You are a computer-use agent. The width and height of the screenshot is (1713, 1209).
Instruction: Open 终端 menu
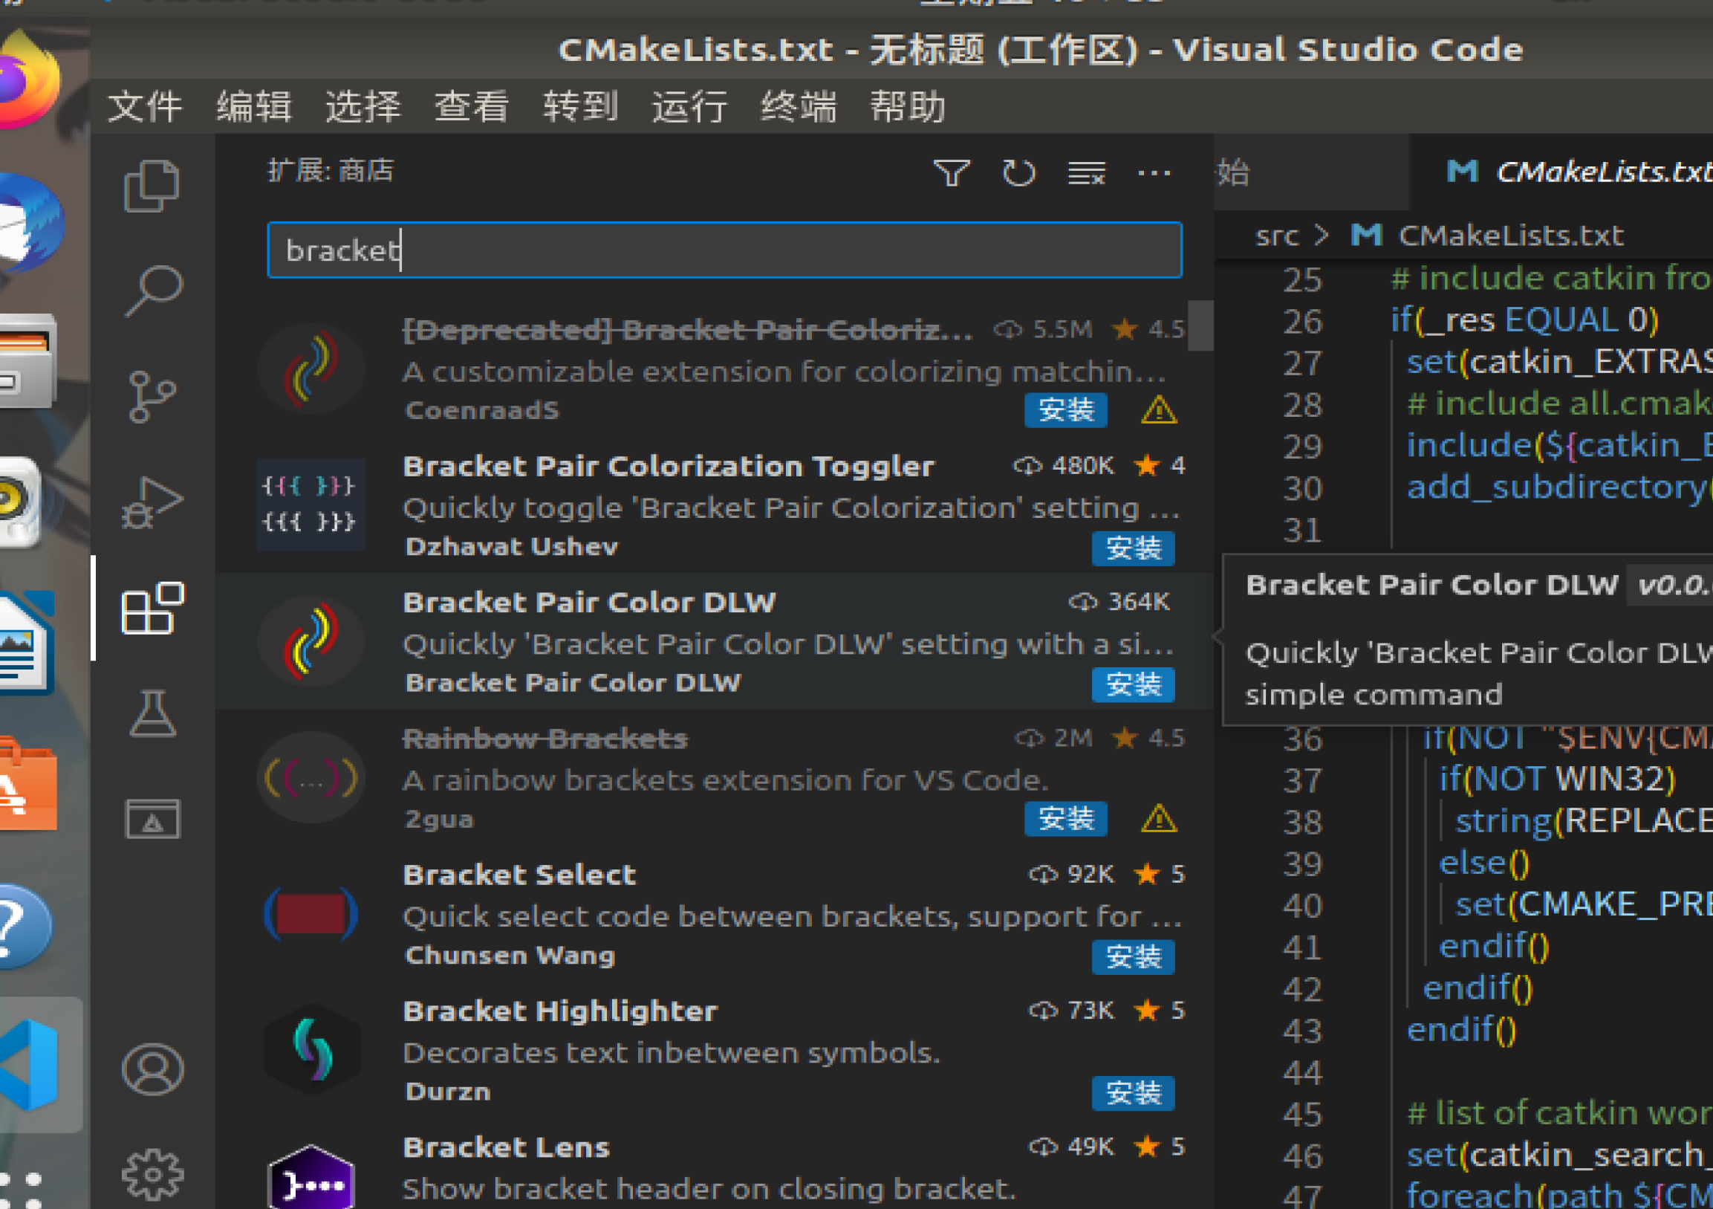click(799, 106)
